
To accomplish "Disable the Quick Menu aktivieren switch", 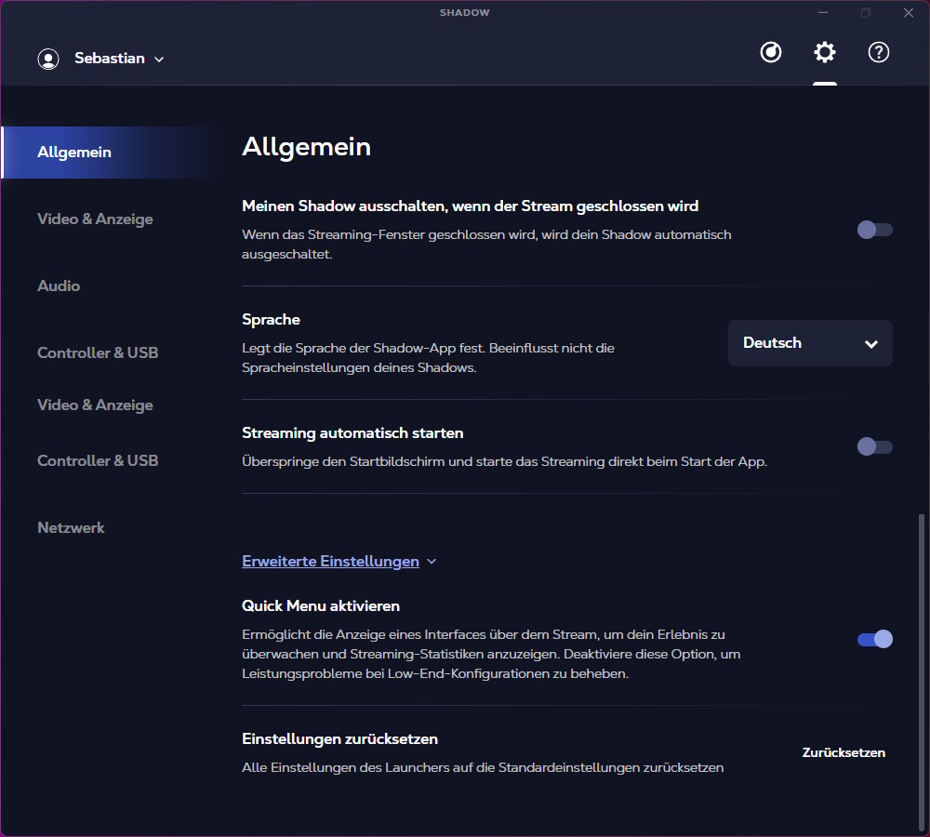I will pyautogui.click(x=875, y=639).
